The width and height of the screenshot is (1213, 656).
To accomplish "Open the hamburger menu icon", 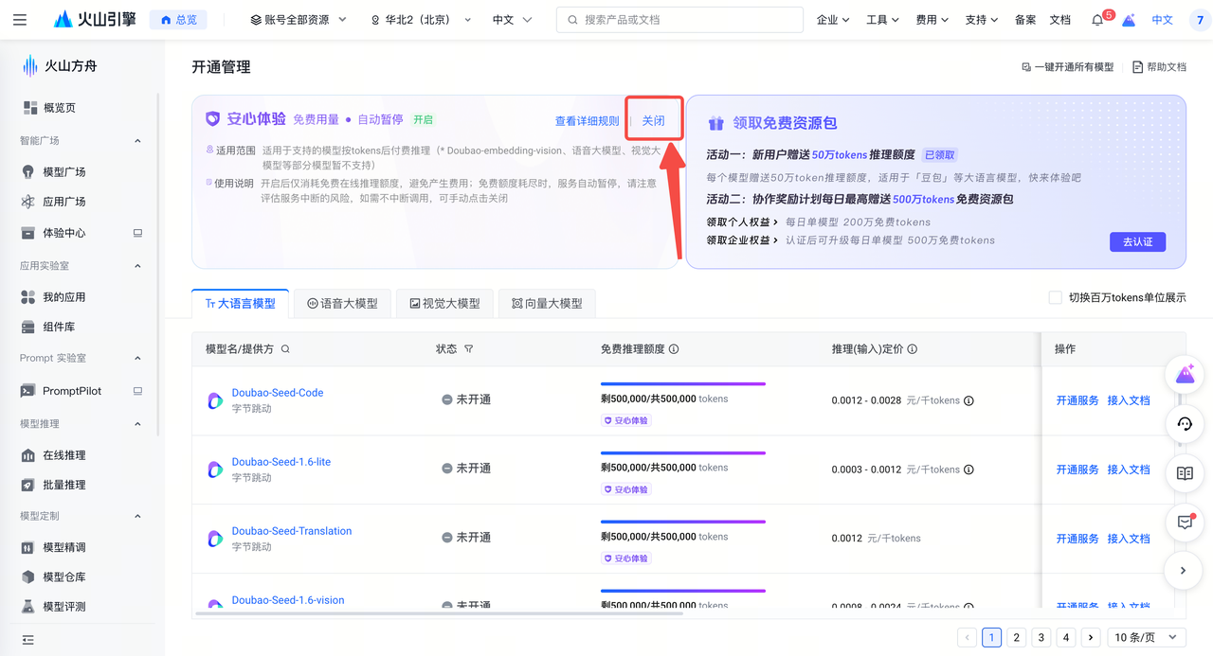I will pos(20,20).
